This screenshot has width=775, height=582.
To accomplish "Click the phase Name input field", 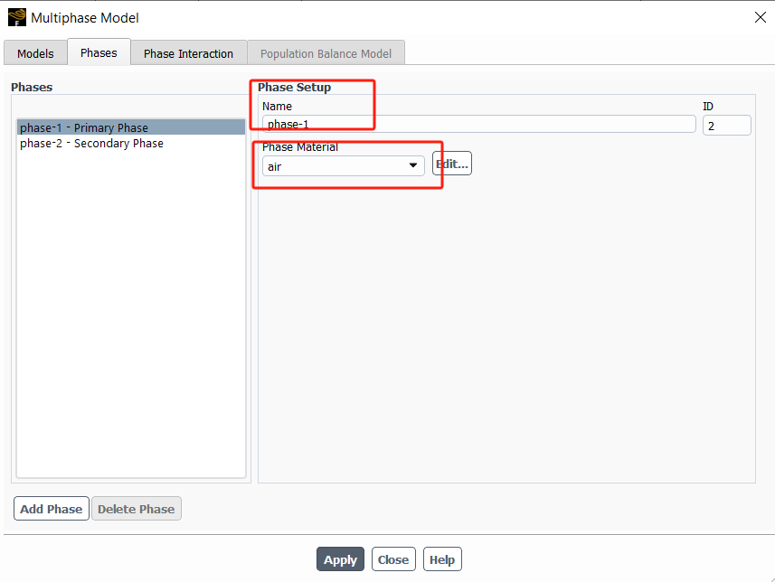I will (x=479, y=124).
